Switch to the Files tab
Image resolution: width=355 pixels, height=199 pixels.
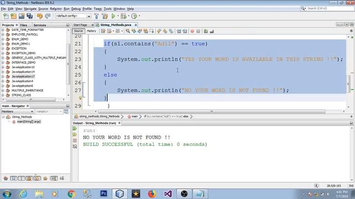click(23, 25)
